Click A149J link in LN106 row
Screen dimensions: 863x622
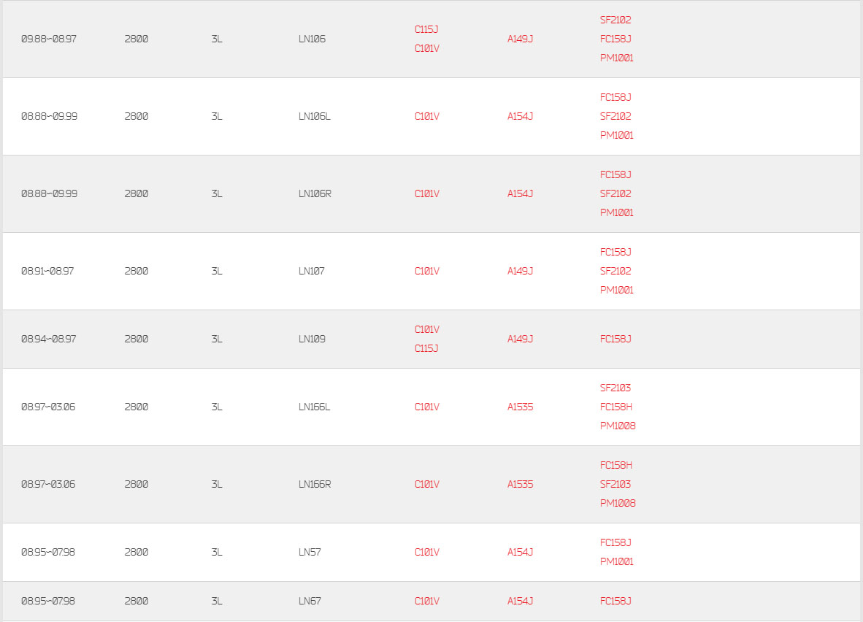click(x=520, y=39)
